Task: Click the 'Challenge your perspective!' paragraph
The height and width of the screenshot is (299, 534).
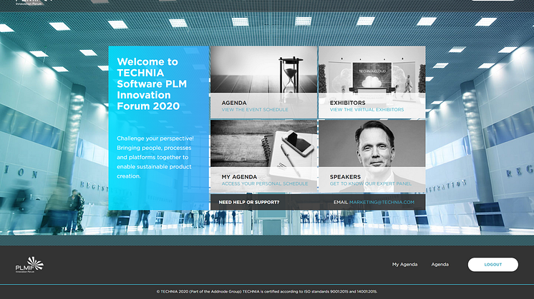Action: pos(155,157)
